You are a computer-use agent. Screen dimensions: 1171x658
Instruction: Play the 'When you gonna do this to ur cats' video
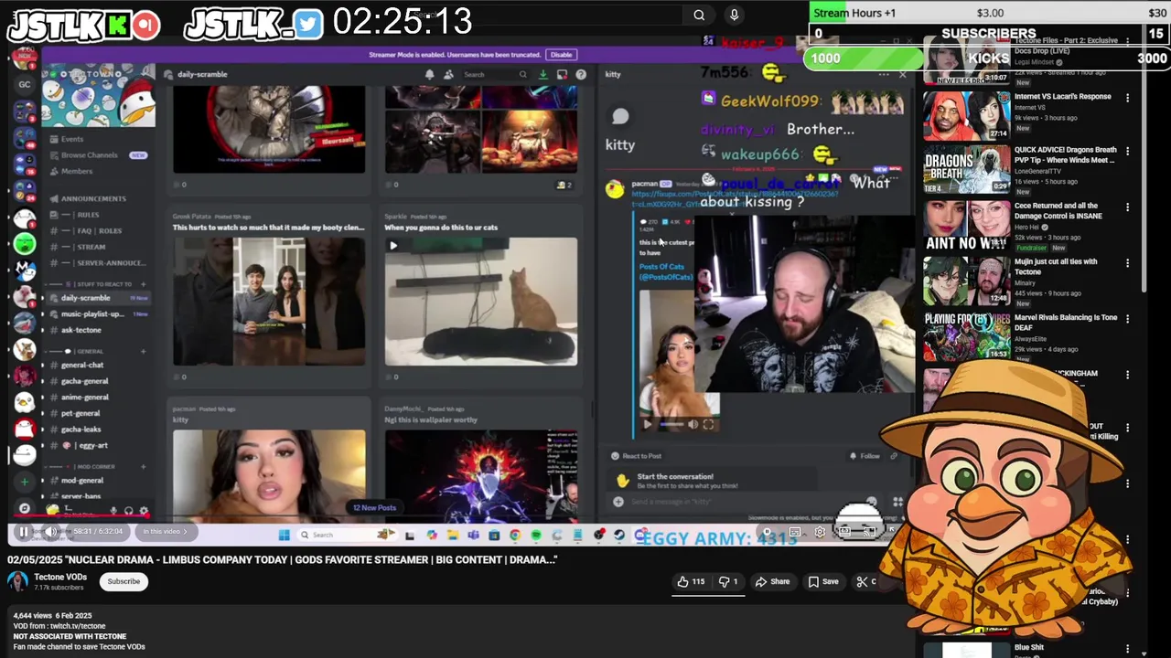pos(393,245)
